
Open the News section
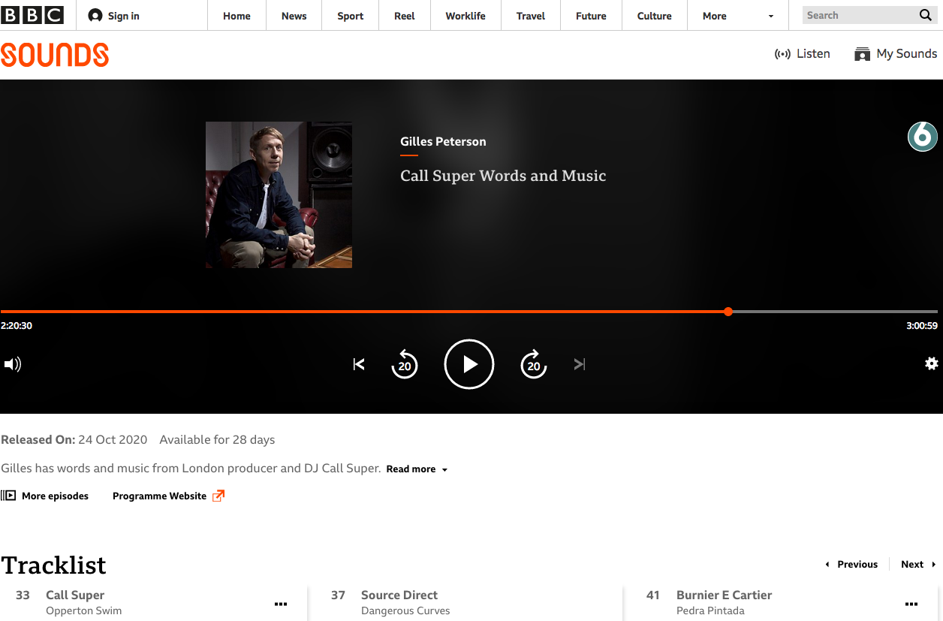pyautogui.click(x=294, y=16)
